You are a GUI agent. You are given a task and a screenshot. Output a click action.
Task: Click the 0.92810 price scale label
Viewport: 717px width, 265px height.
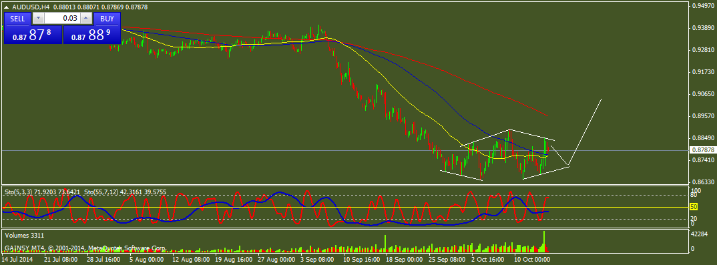click(x=704, y=49)
